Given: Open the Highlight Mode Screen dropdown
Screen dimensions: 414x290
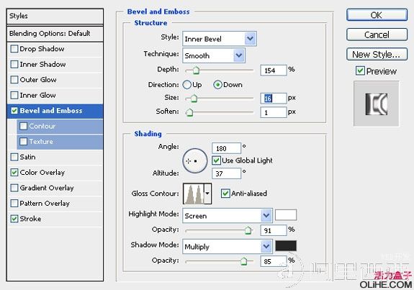Looking at the screenshot, I should point(228,216).
